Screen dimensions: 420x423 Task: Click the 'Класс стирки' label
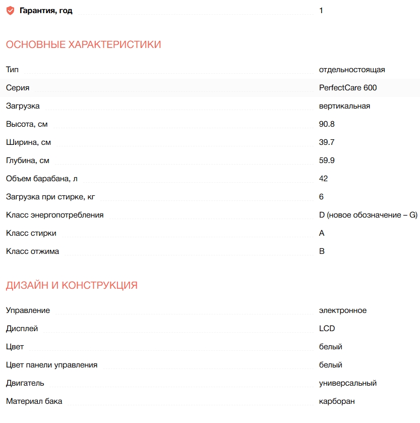point(31,233)
